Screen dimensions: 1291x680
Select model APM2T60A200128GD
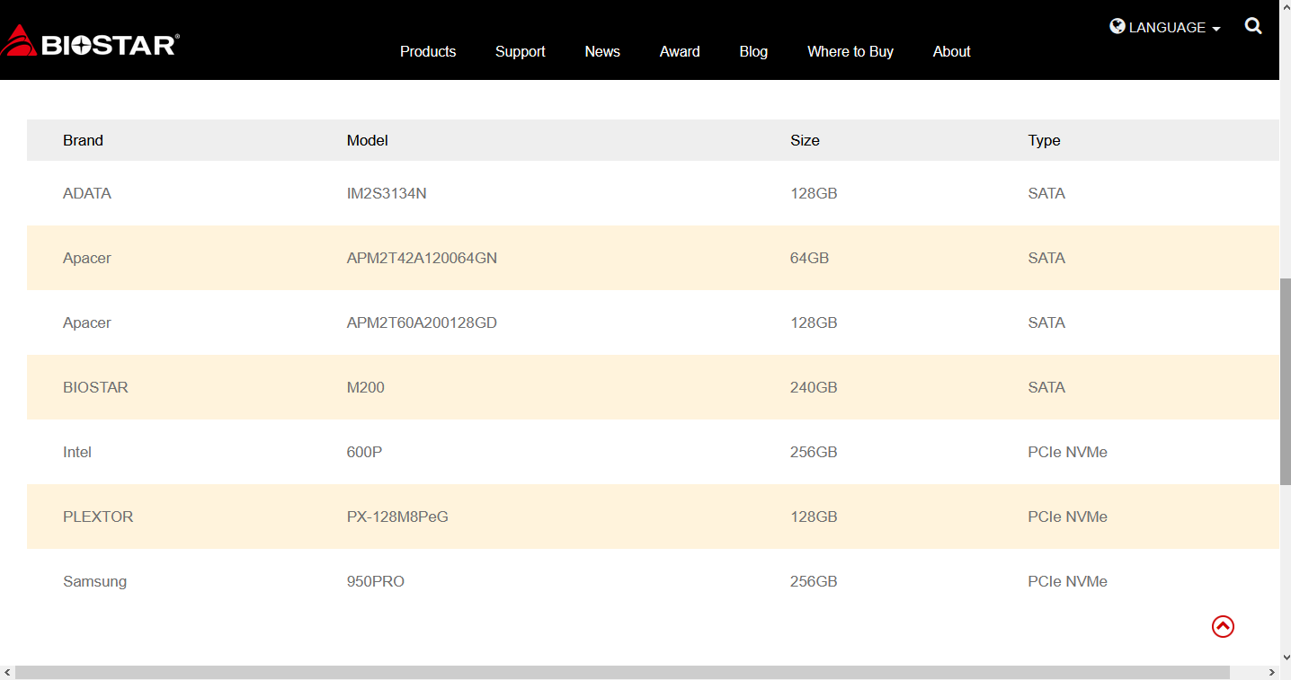(422, 322)
